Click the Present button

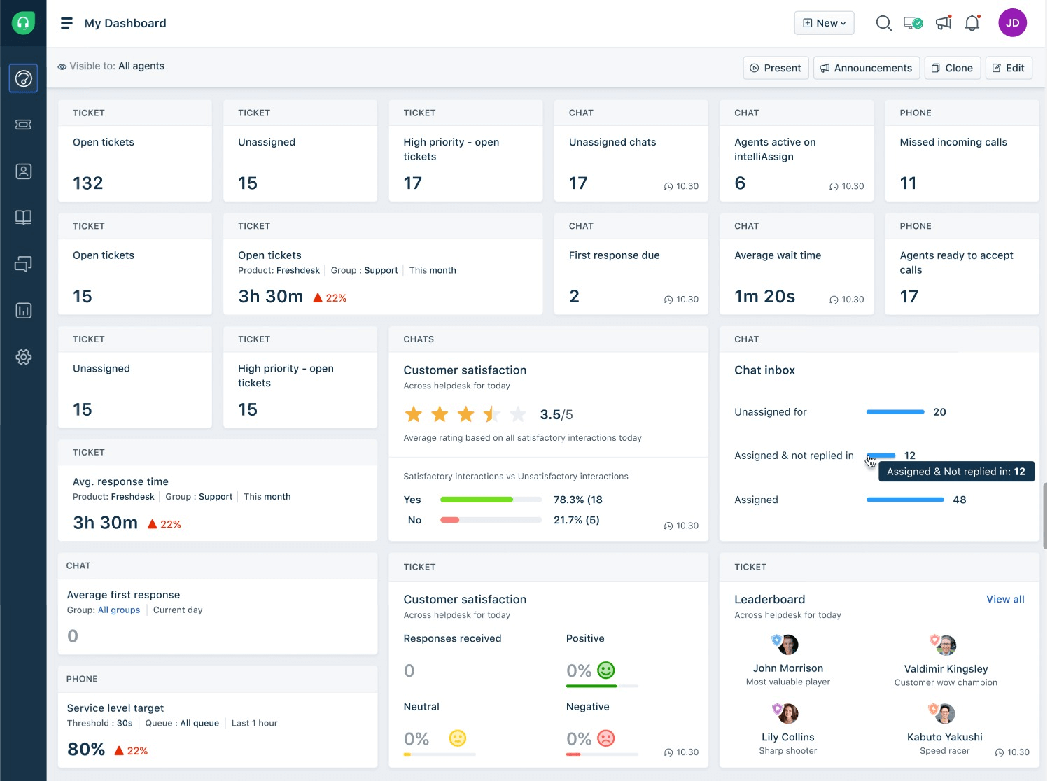[776, 67]
